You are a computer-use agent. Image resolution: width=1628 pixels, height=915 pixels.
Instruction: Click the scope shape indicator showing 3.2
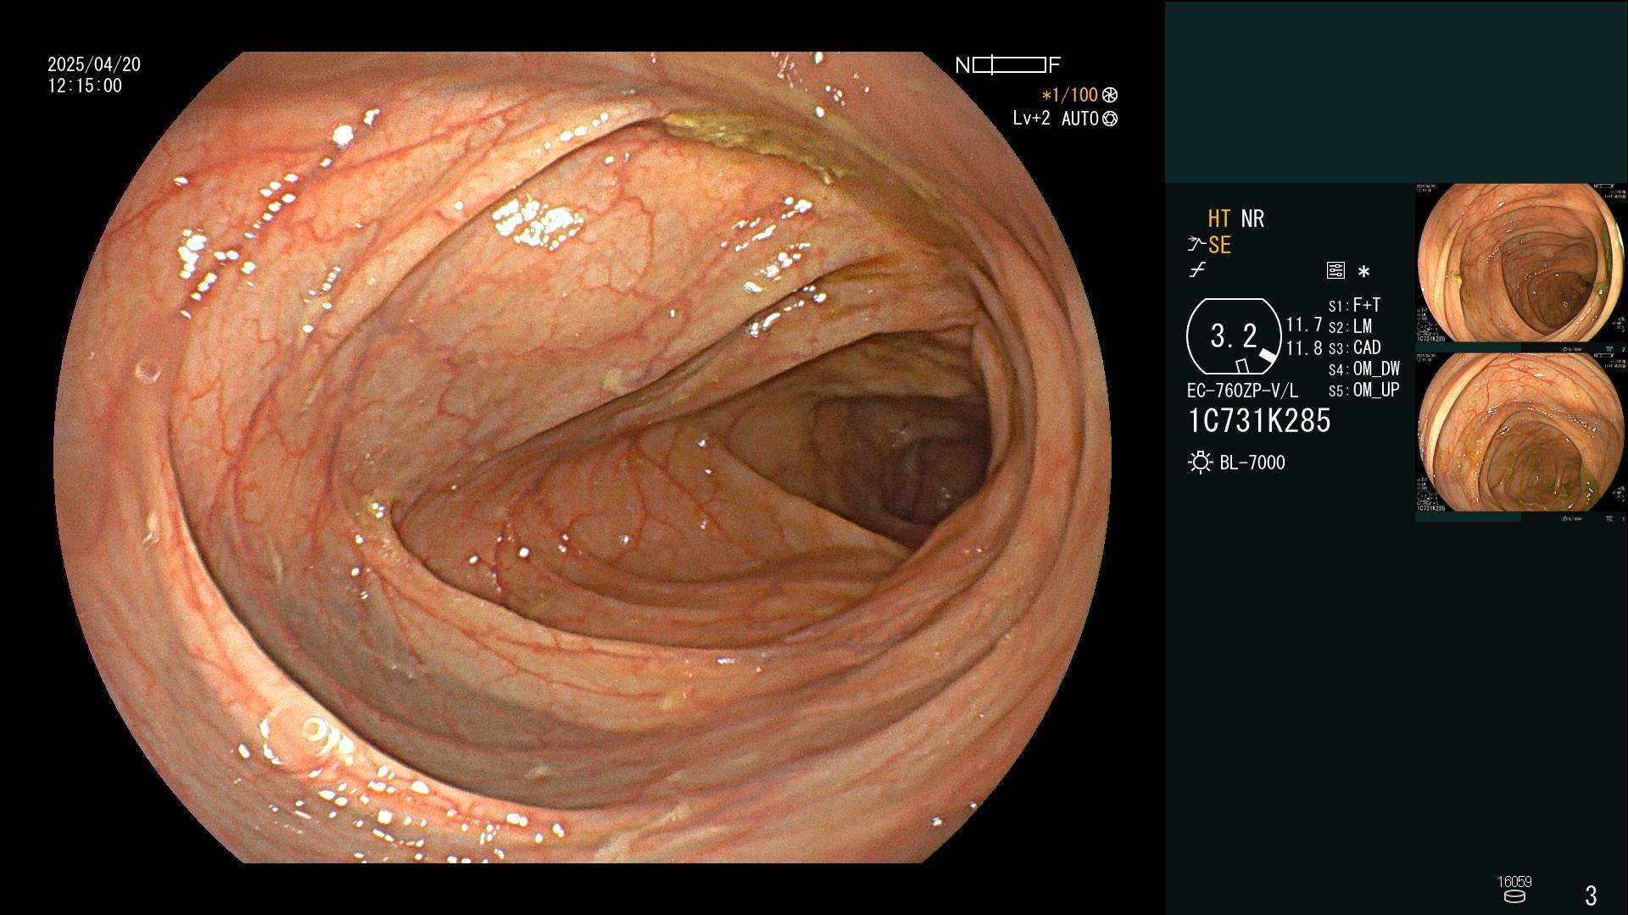pyautogui.click(x=1234, y=336)
